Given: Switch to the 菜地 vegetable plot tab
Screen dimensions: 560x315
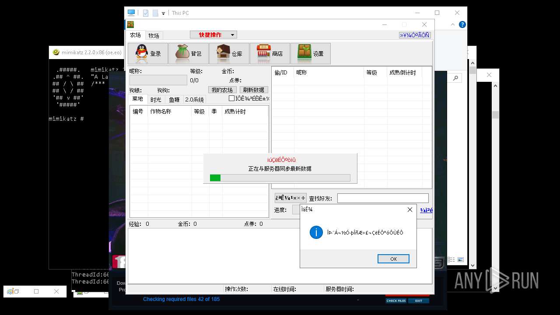Looking at the screenshot, I should click(x=137, y=99).
